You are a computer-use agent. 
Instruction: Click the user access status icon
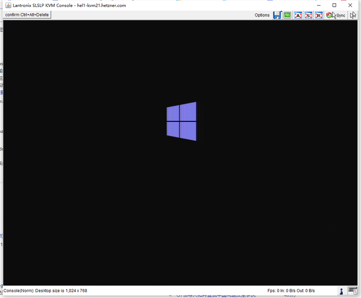tap(342, 291)
